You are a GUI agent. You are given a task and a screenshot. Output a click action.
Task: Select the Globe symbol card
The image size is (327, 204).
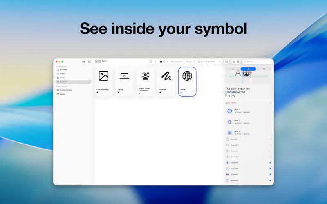pos(187,82)
